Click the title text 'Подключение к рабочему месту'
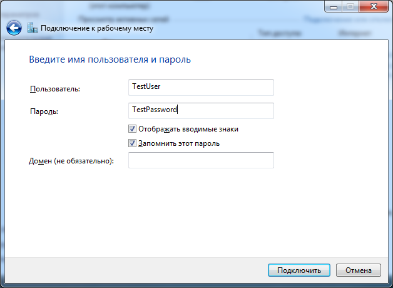The width and height of the screenshot is (393, 288). pos(97,28)
